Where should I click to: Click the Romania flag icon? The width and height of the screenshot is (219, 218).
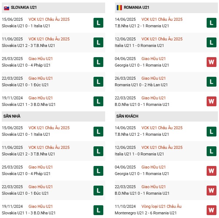click(x=119, y=7)
